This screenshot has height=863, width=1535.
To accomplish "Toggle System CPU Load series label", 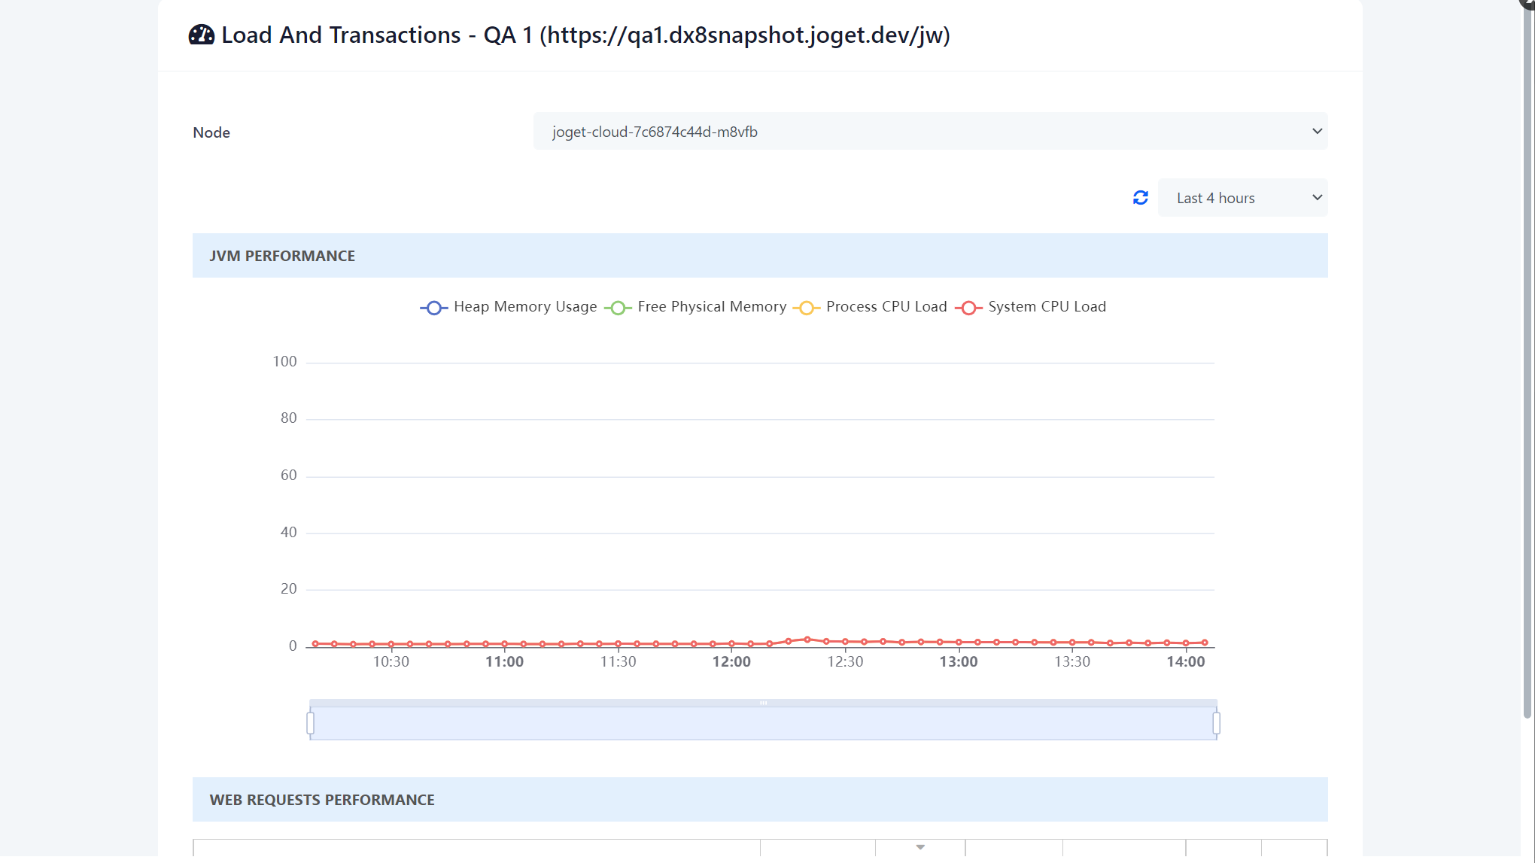I will 1047,307.
